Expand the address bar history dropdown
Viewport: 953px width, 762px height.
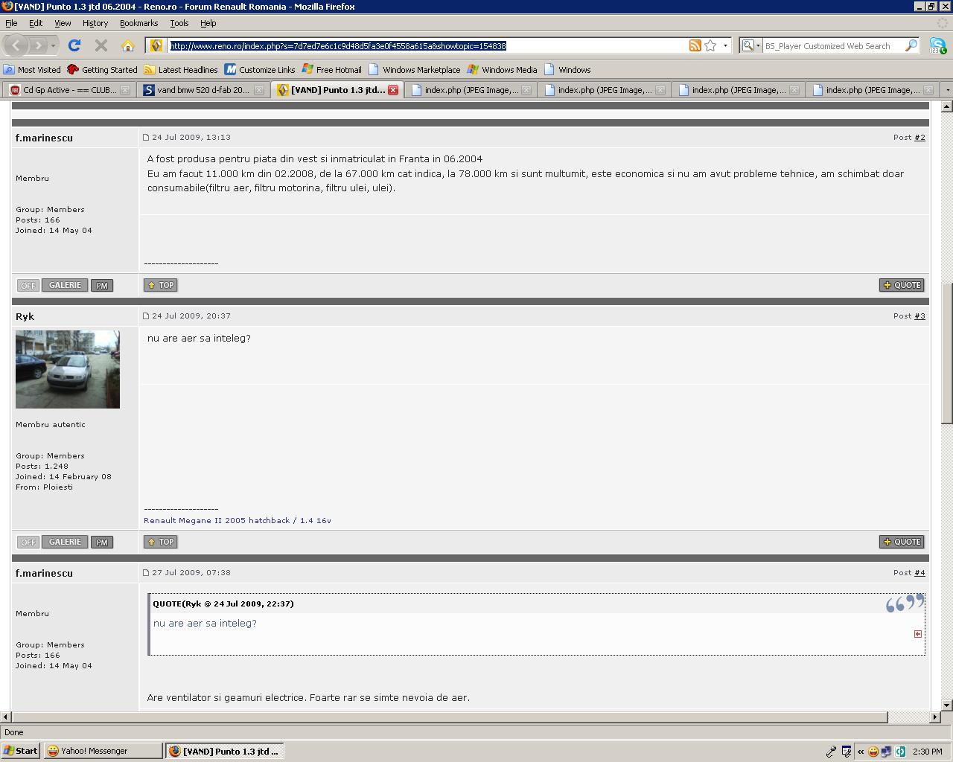725,45
